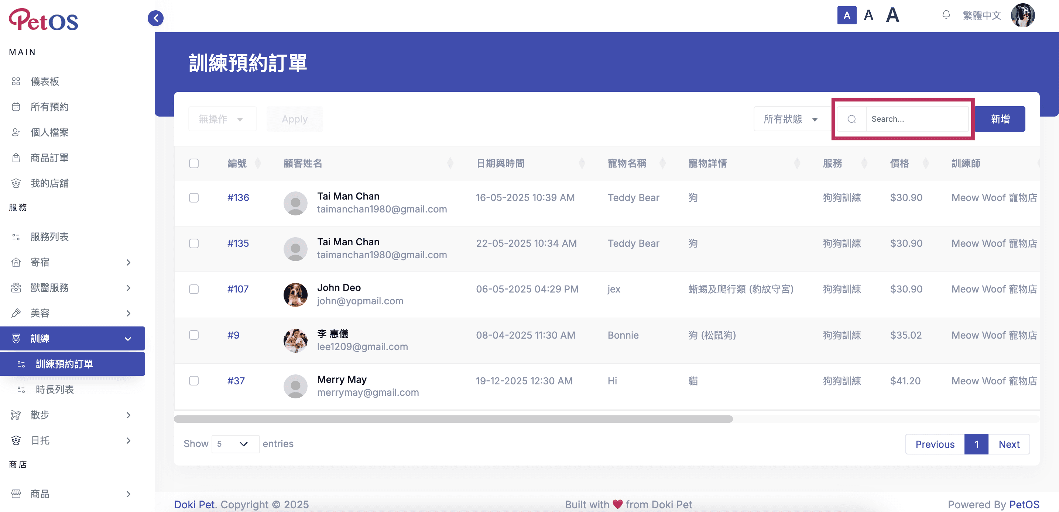Select the largest font size A
The height and width of the screenshot is (512, 1059).
[892, 15]
